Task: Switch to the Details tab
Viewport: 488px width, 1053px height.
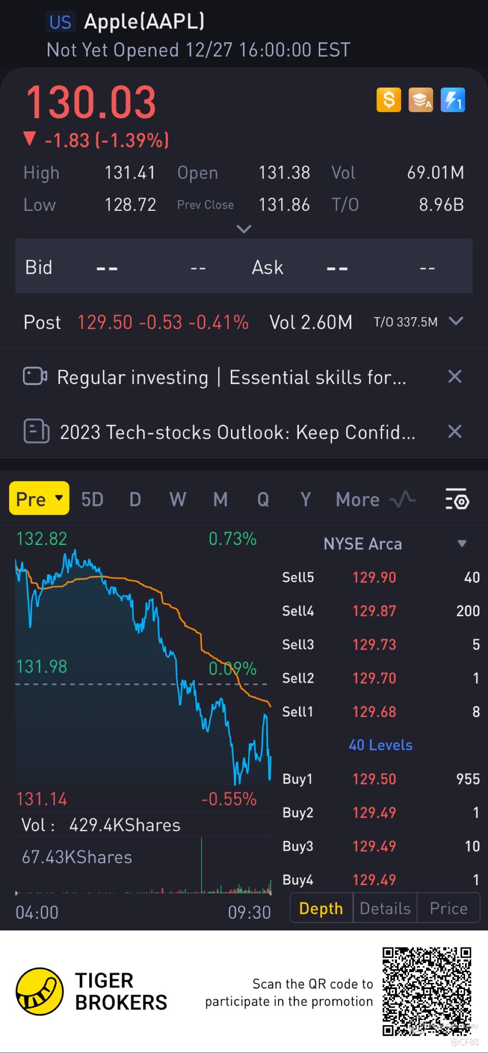Action: pos(385,908)
